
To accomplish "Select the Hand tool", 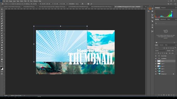I will pyautogui.click(x=2, y=59).
